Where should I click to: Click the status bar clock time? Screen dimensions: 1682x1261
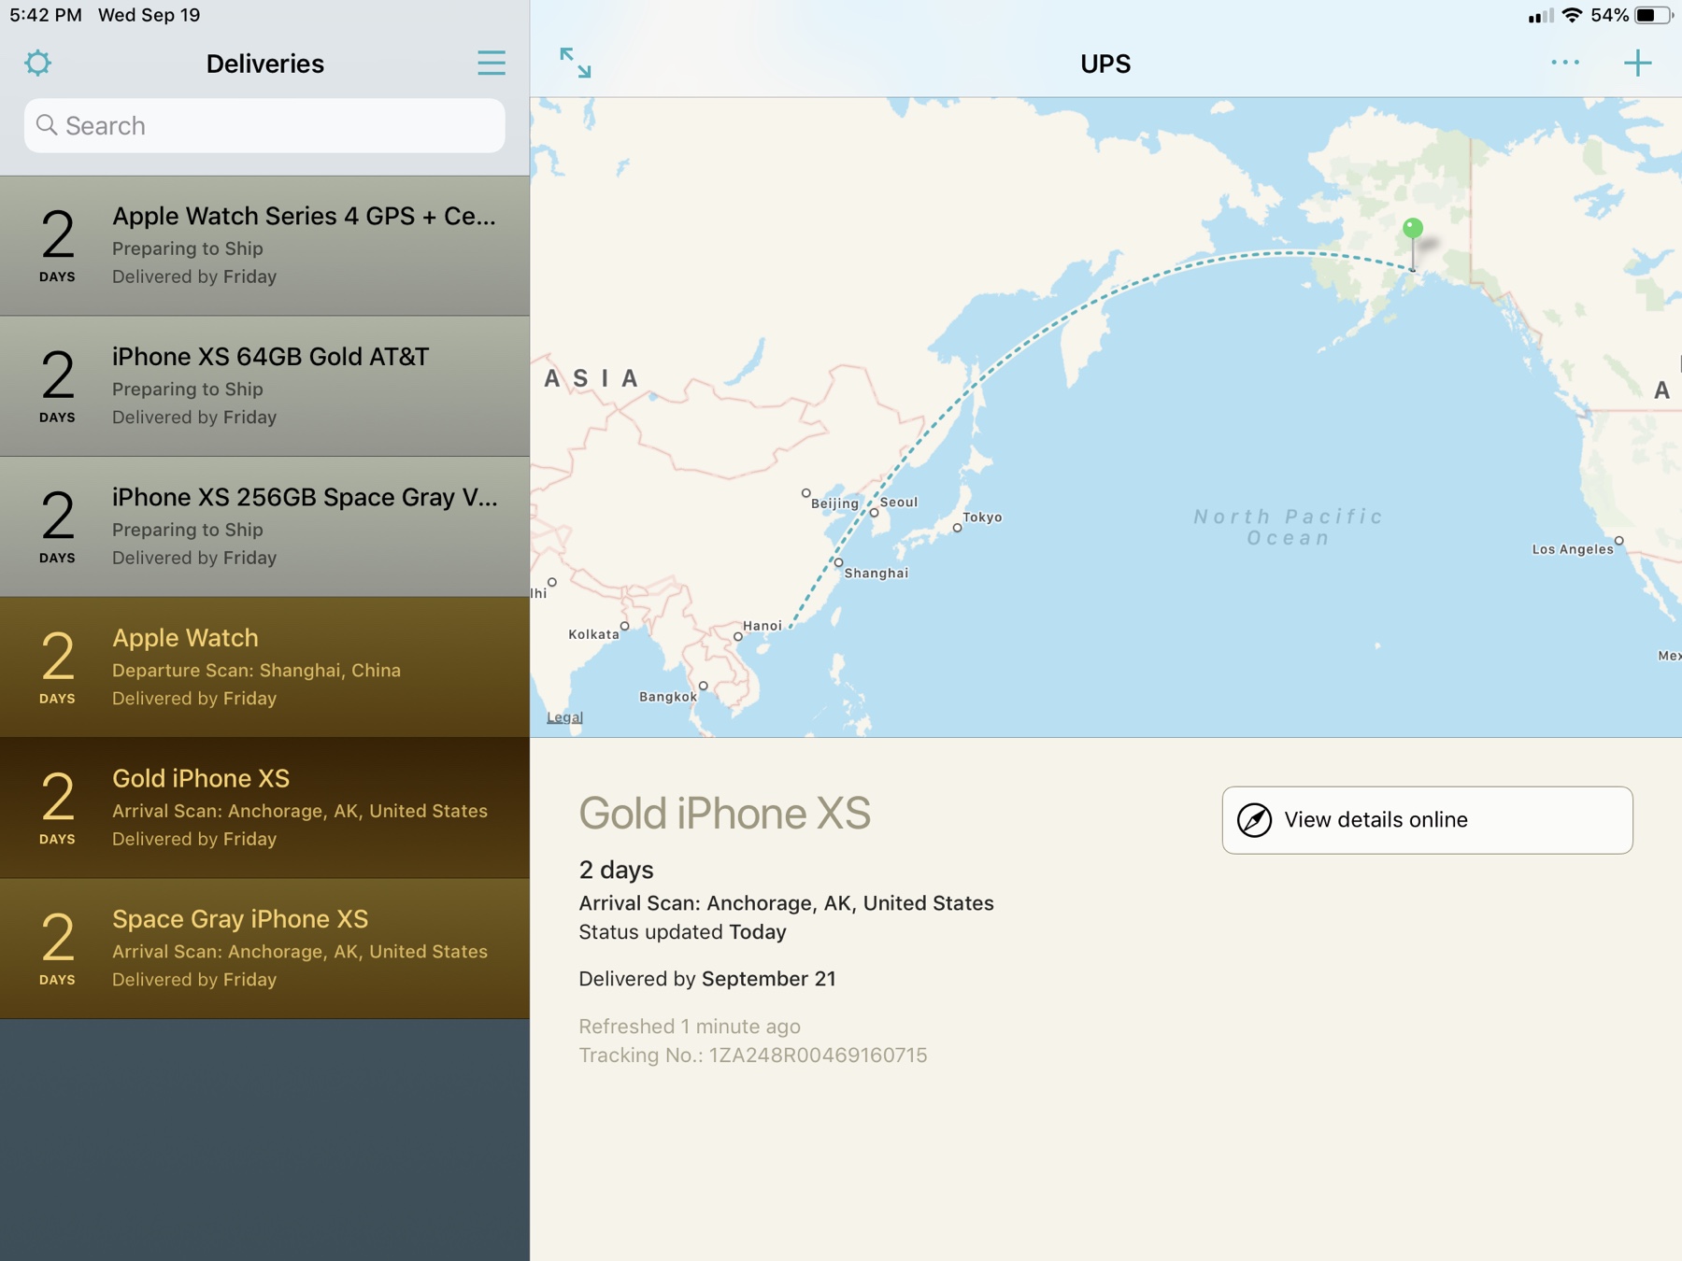pos(46,15)
